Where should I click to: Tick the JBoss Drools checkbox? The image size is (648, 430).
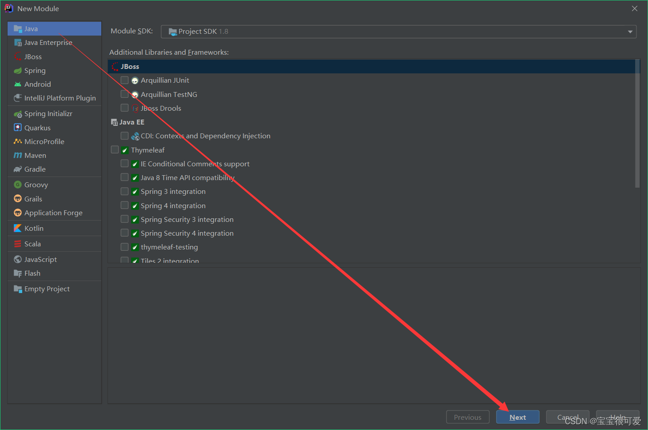[x=125, y=108]
